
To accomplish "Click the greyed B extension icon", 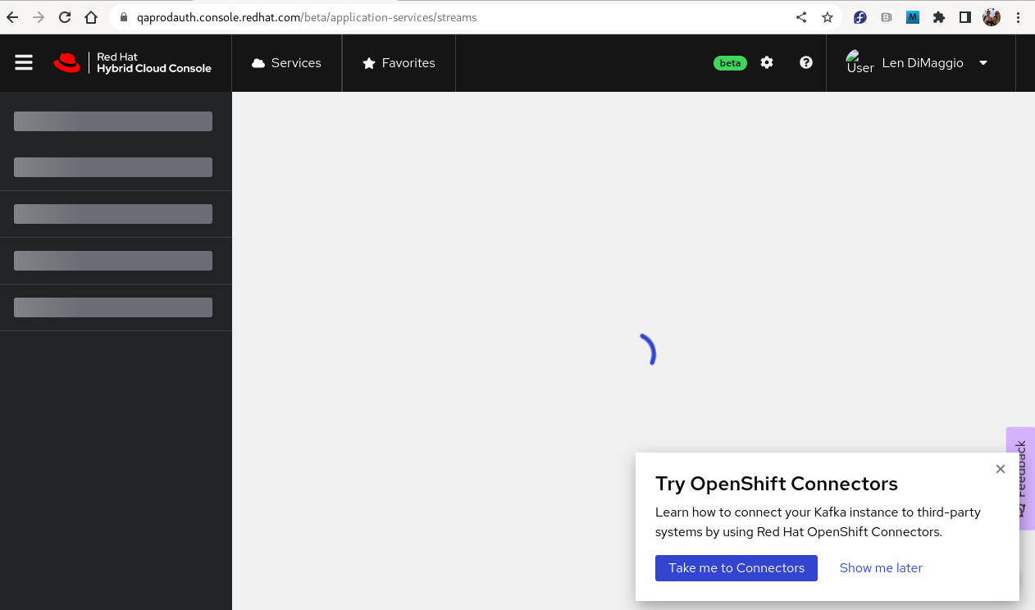I will (887, 17).
